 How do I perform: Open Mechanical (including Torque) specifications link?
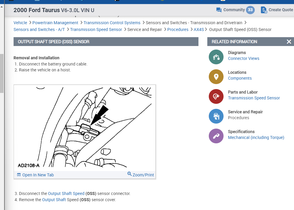[256, 137]
